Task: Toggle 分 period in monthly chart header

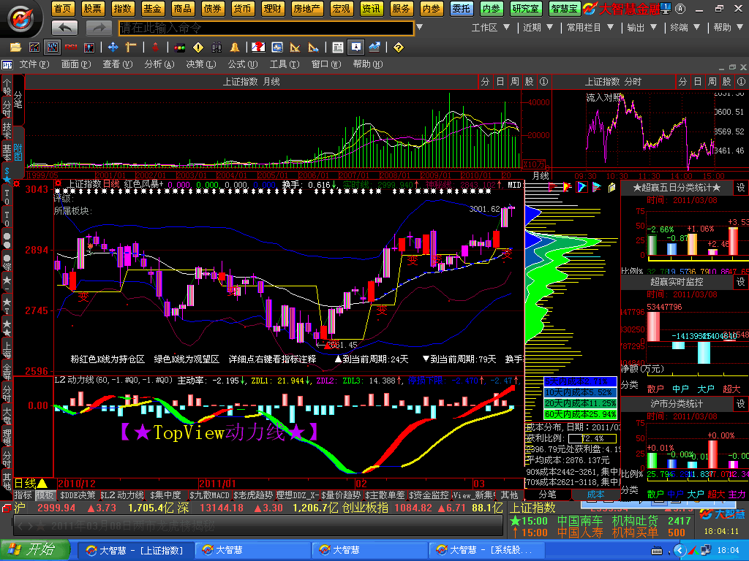Action: [485, 82]
